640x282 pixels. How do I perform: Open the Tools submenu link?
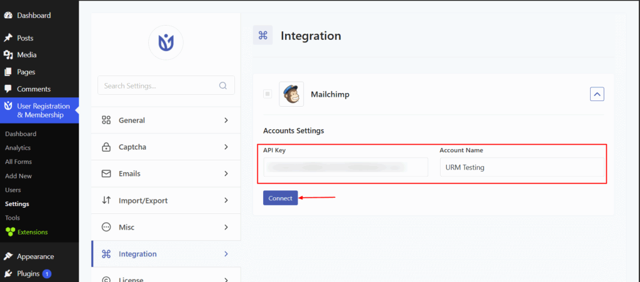point(12,218)
